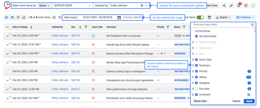Click the Find work item fields input
The image size is (260, 108).
tap(221, 24)
